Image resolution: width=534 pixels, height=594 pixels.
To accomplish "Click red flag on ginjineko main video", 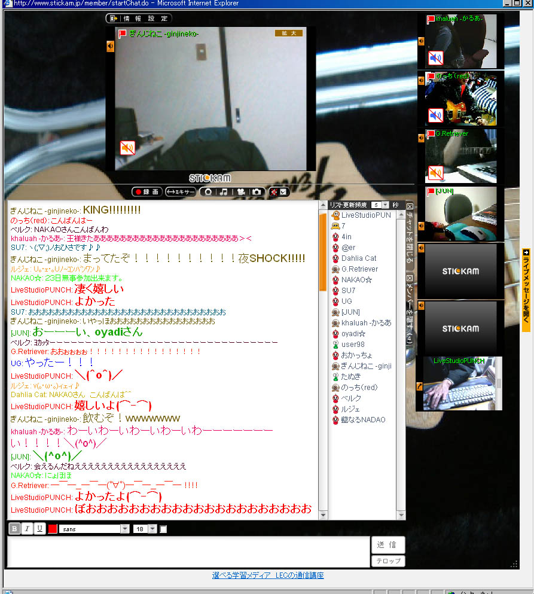I will [x=122, y=34].
